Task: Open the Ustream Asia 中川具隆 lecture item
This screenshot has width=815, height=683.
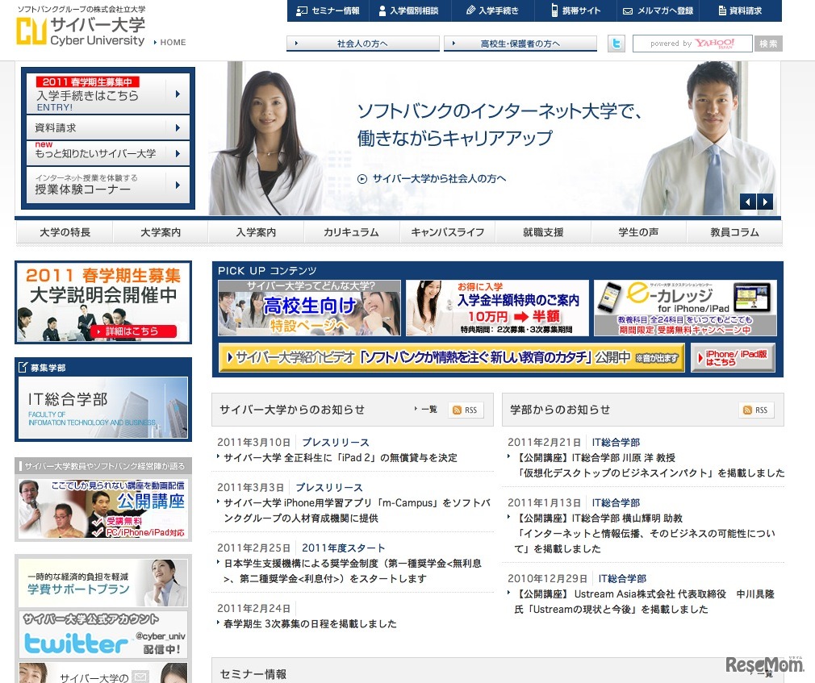Action: coord(645,602)
